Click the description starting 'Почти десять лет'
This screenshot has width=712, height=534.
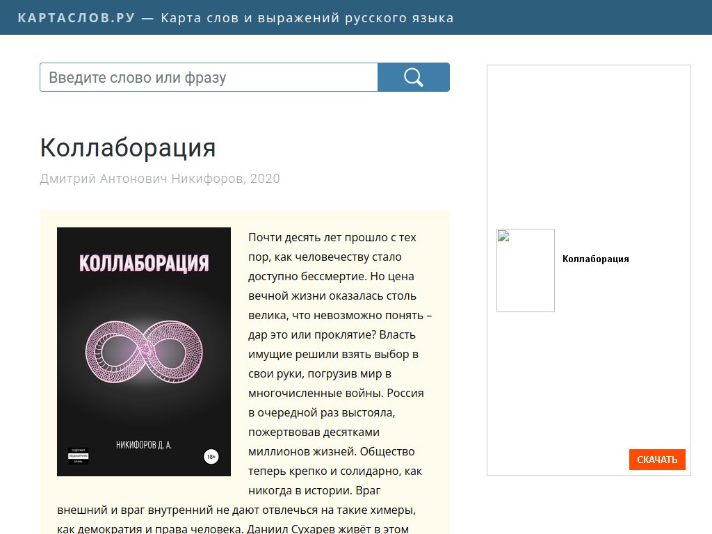pyautogui.click(x=332, y=237)
